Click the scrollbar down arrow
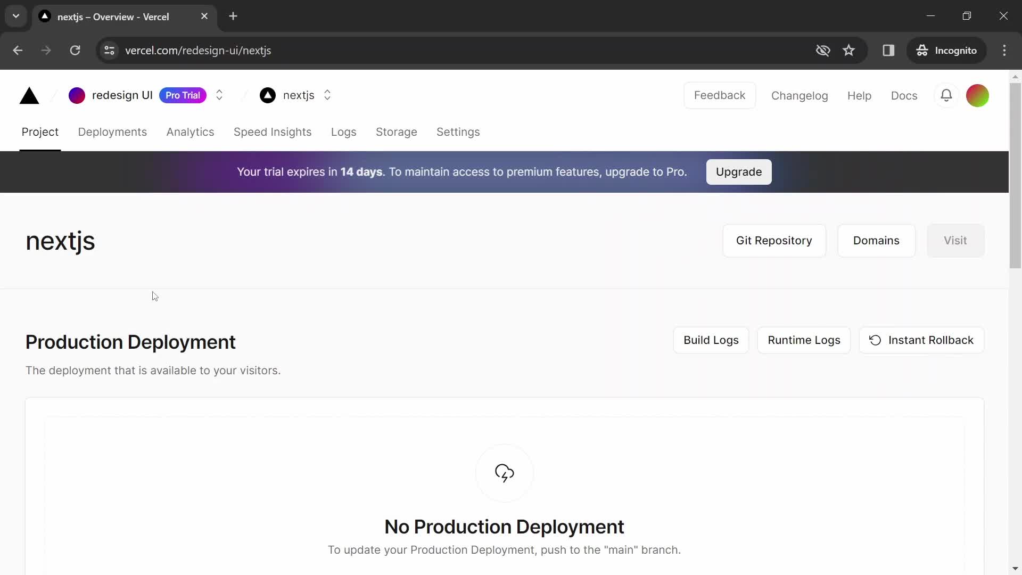 (x=1015, y=569)
